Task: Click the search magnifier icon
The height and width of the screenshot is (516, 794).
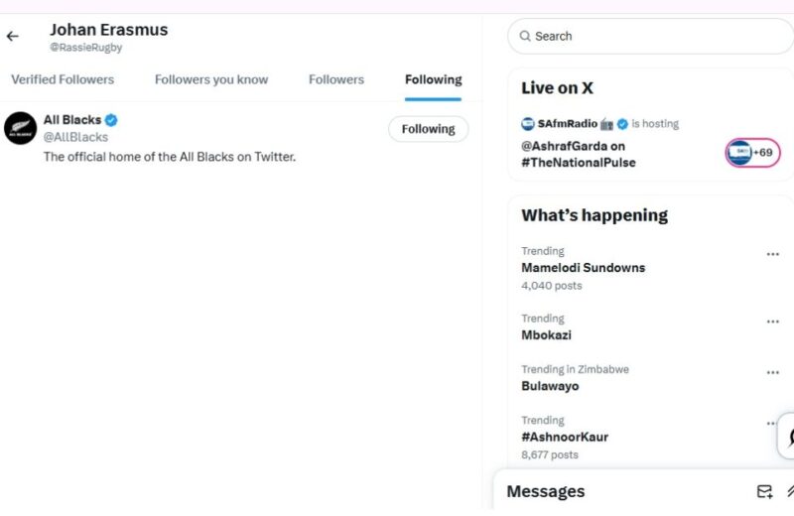Action: (525, 36)
